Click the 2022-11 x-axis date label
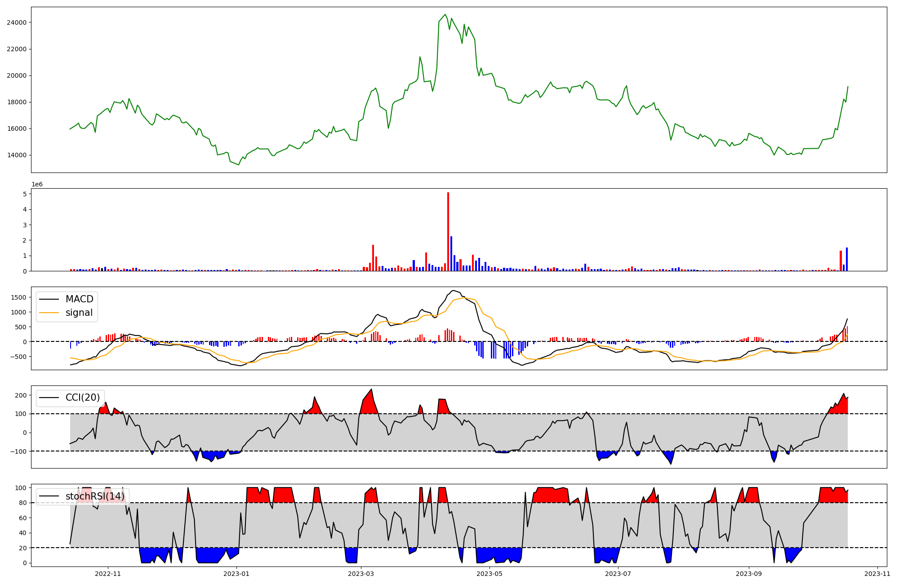Image resolution: width=899 pixels, height=584 pixels. coord(108,574)
